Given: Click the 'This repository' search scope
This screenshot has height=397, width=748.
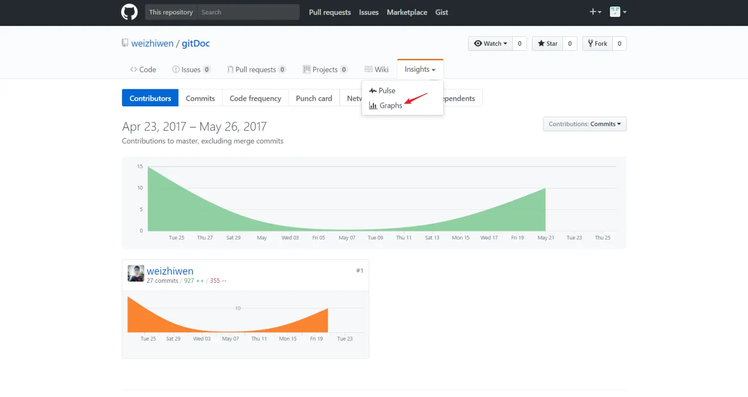Looking at the screenshot, I should coord(171,12).
